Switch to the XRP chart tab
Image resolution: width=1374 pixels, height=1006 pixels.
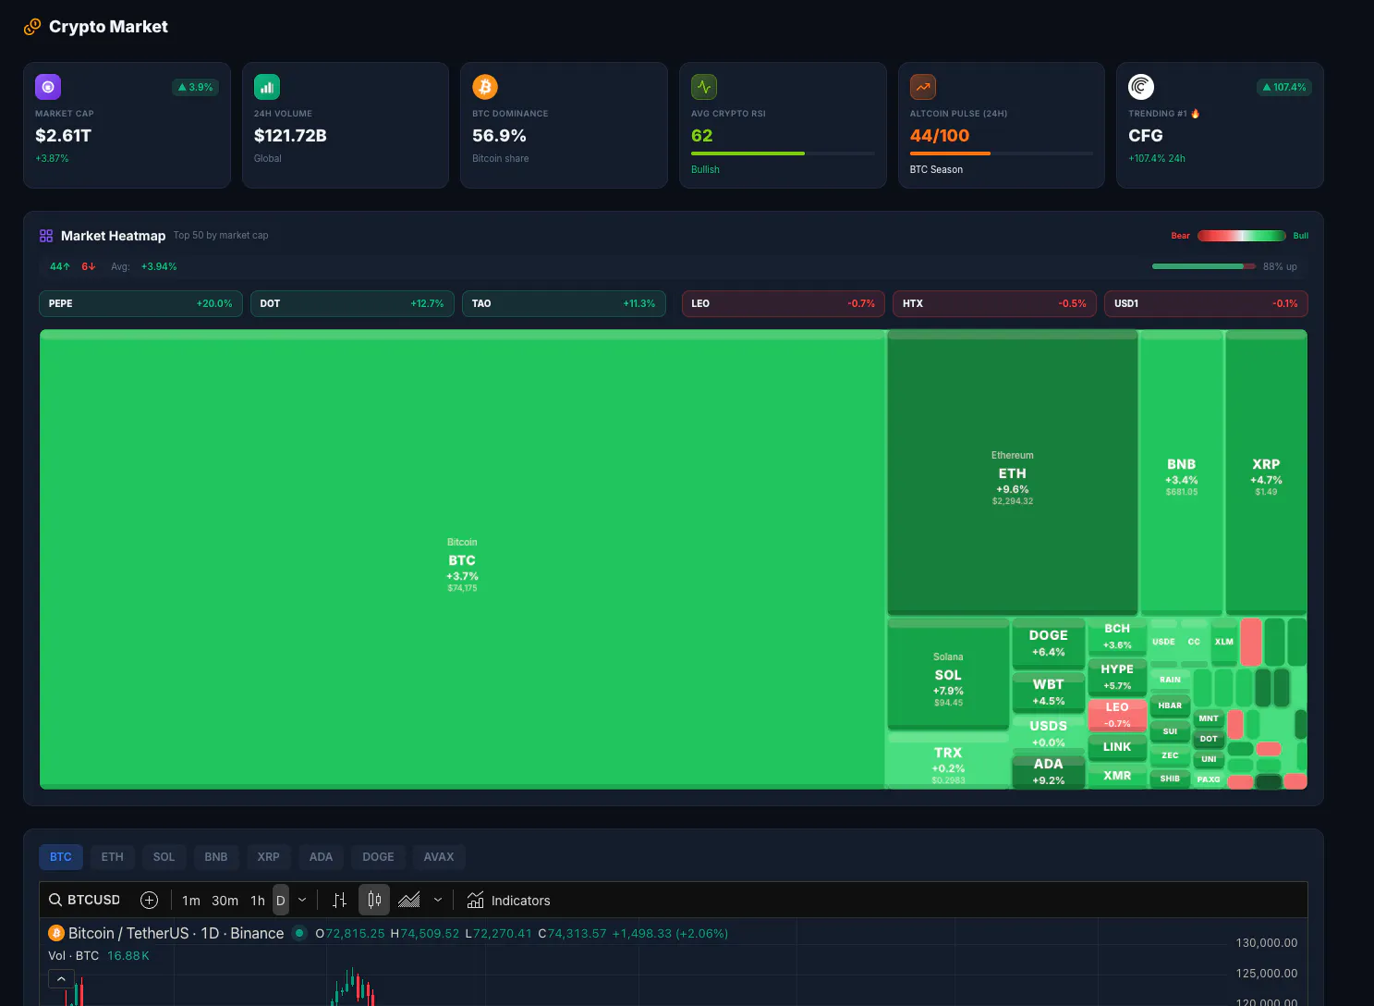[x=268, y=857]
